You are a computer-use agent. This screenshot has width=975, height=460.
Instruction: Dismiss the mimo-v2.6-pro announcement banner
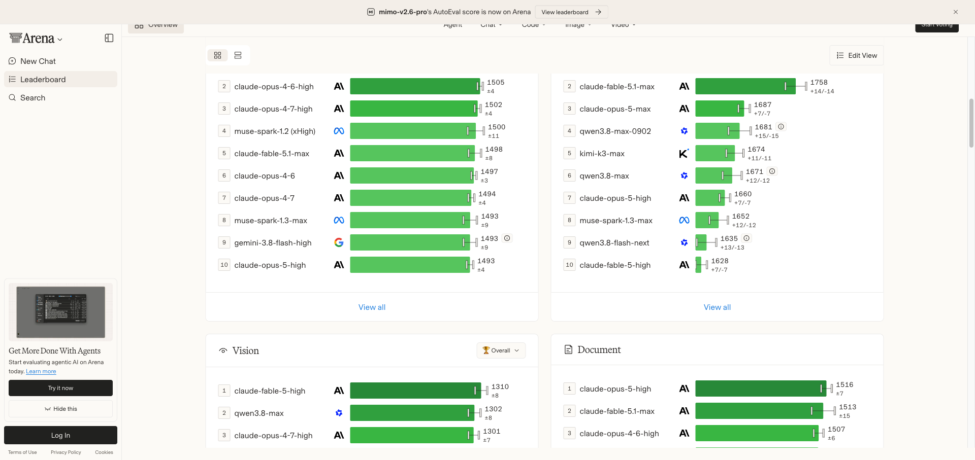956,12
